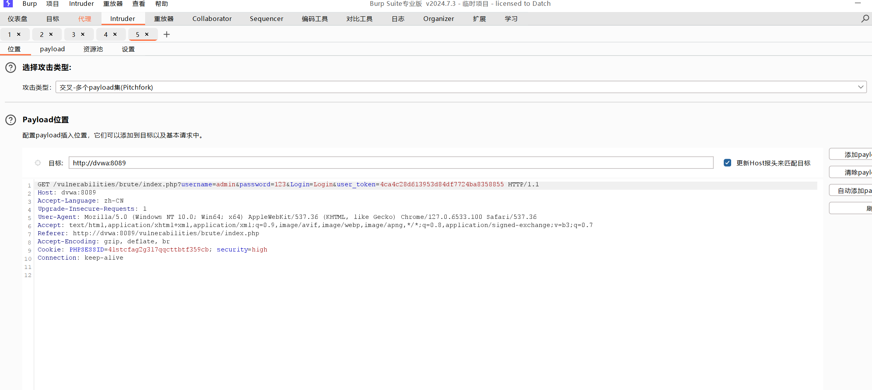Open the 重放器 menu in menu bar
Image resolution: width=872 pixels, height=390 pixels.
113,3
